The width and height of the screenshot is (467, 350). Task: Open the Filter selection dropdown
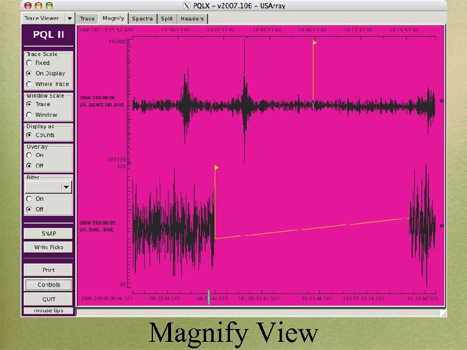[67, 187]
